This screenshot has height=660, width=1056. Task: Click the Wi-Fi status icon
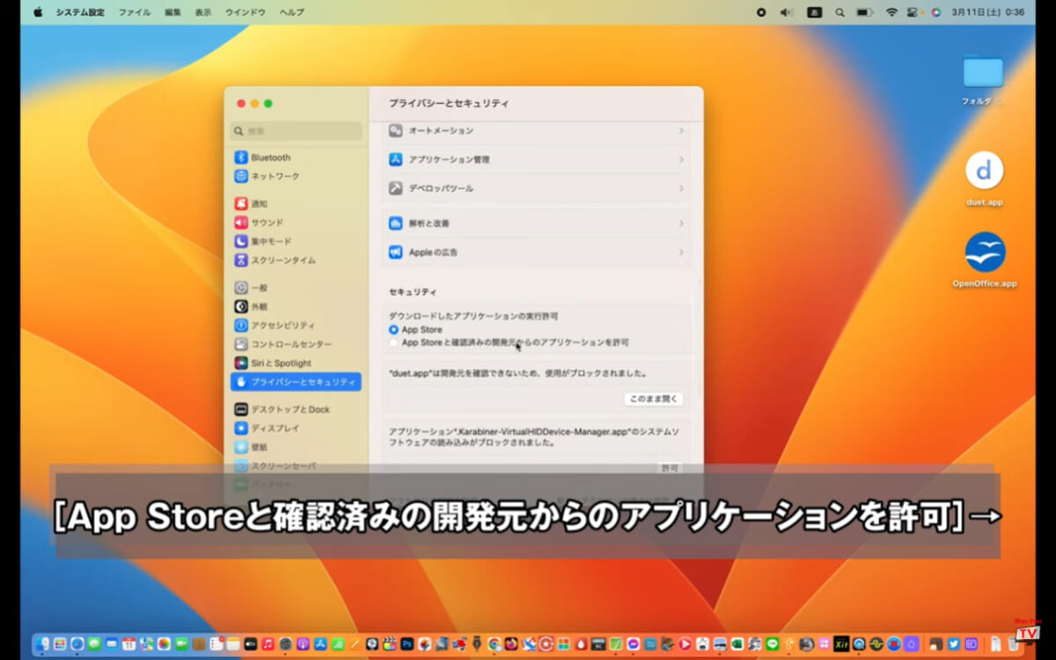(x=891, y=12)
